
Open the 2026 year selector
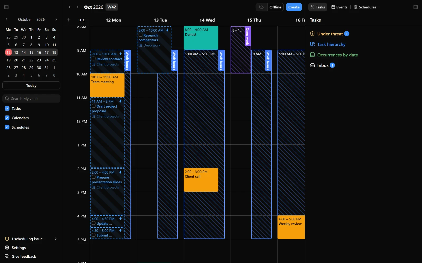41,19
